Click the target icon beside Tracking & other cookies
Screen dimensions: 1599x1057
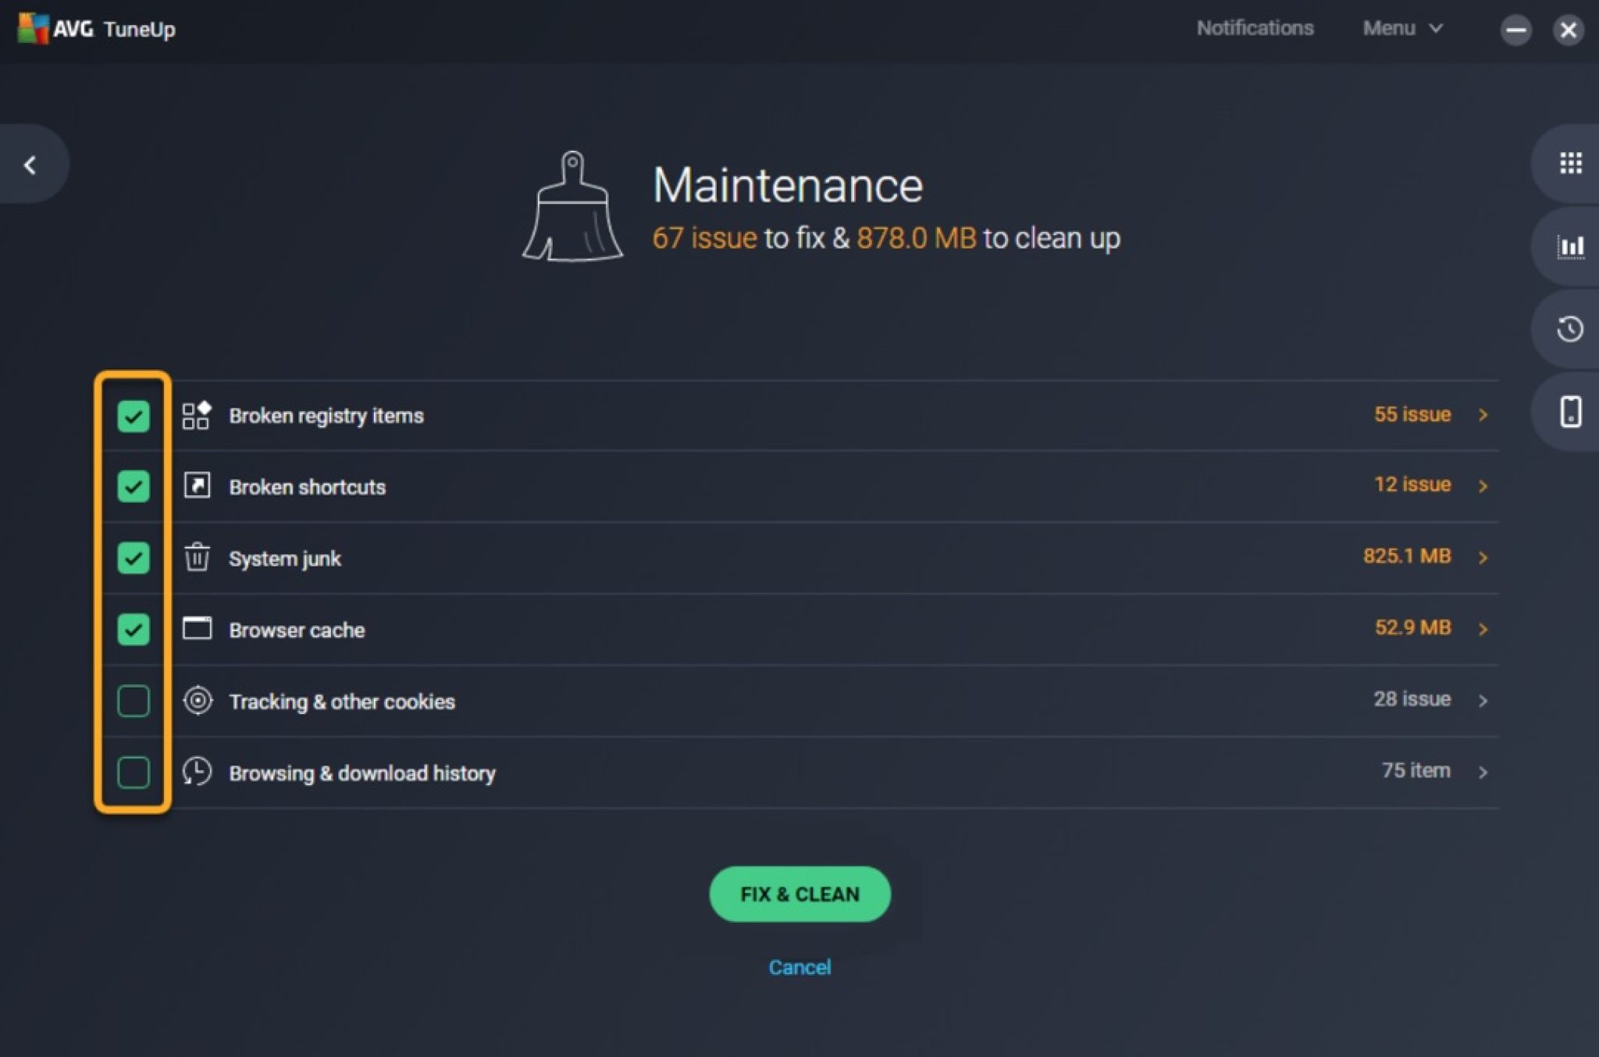(x=196, y=701)
